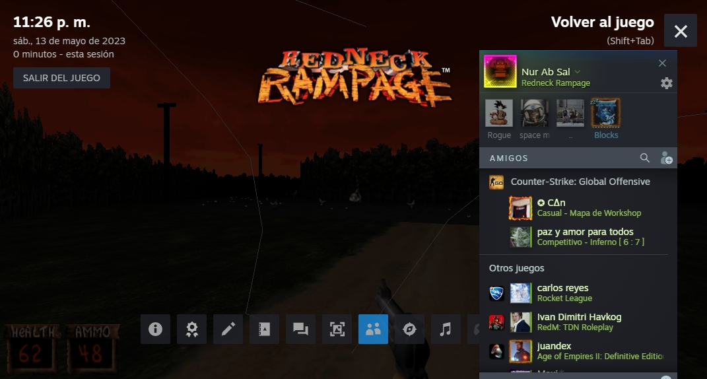
Task: Close the overlay with the X button
Action: coord(681,30)
